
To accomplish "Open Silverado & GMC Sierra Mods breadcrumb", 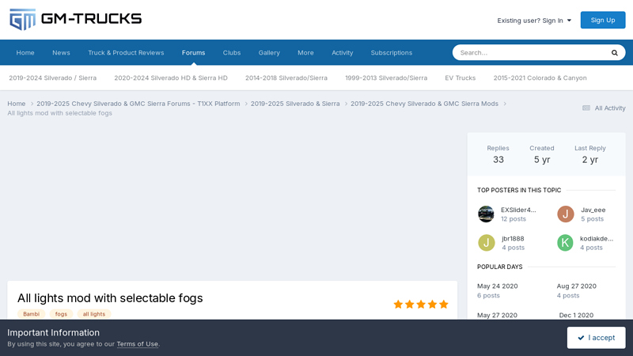I will [424, 104].
